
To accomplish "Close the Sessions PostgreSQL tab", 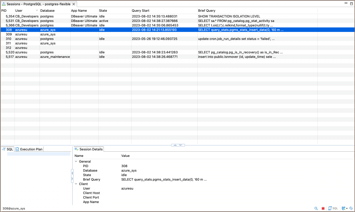I will [x=74, y=4].
